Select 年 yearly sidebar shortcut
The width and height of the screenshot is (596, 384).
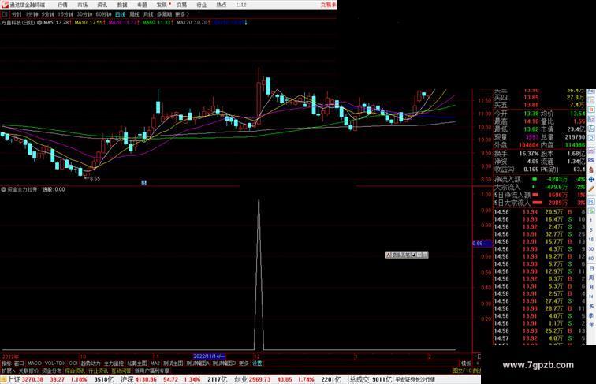[x=591, y=325]
